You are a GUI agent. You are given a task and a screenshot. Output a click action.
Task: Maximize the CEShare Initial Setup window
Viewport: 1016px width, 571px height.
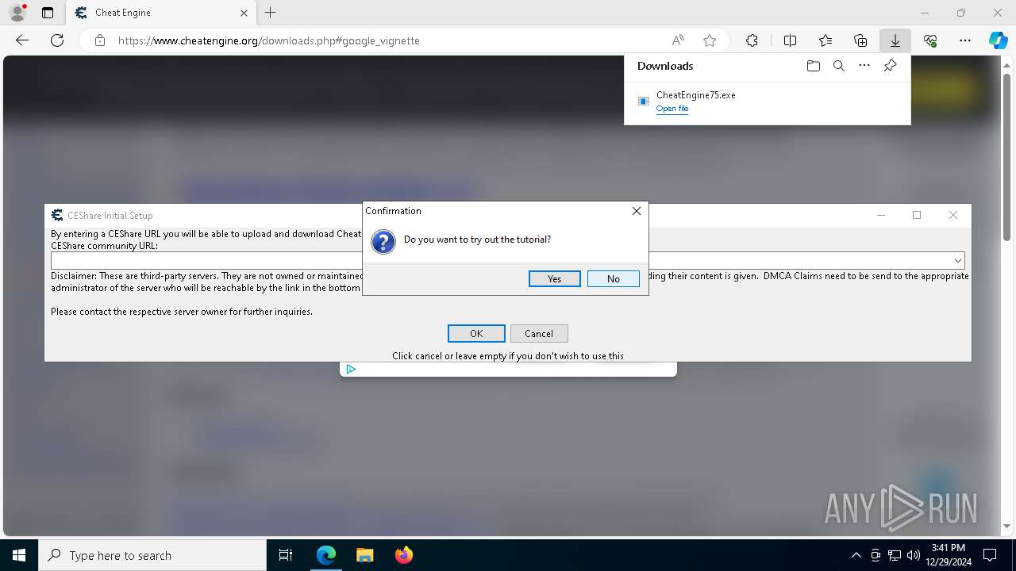(917, 215)
